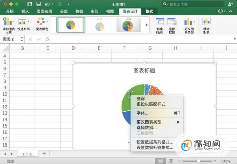237x164 pixels.
Task: Expand the formula bar dropdown arrow
Action: (x=235, y=39)
